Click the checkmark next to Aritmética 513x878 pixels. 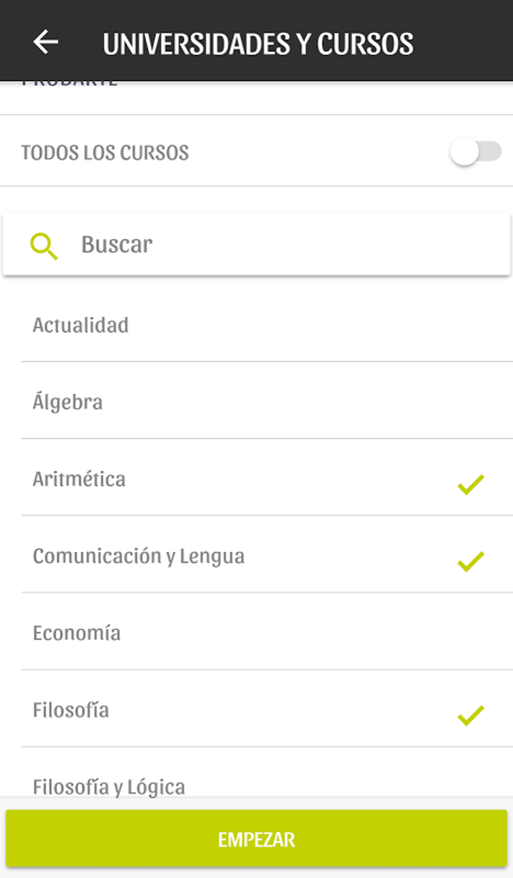point(470,484)
